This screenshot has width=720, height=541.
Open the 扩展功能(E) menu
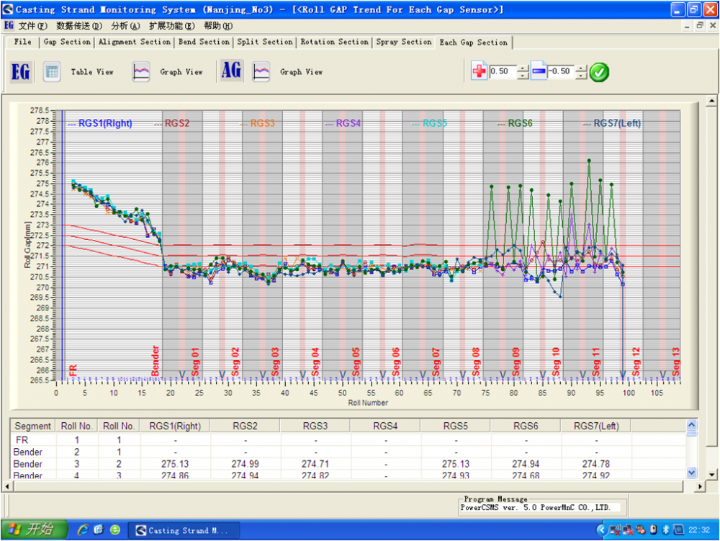click(172, 26)
